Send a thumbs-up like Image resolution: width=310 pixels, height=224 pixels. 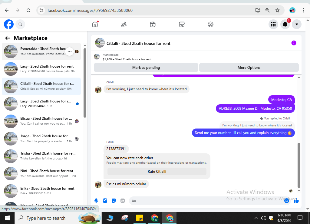(x=296, y=201)
